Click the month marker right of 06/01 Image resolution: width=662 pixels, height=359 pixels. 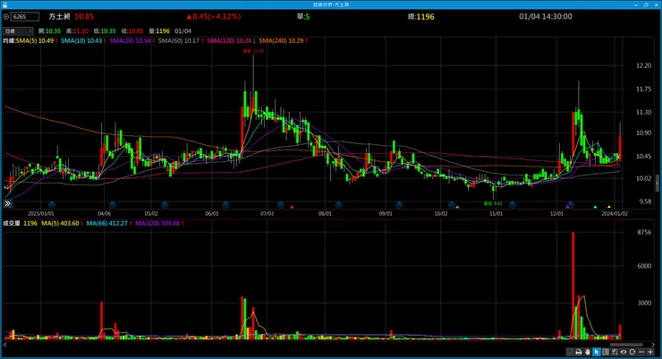tap(225, 204)
